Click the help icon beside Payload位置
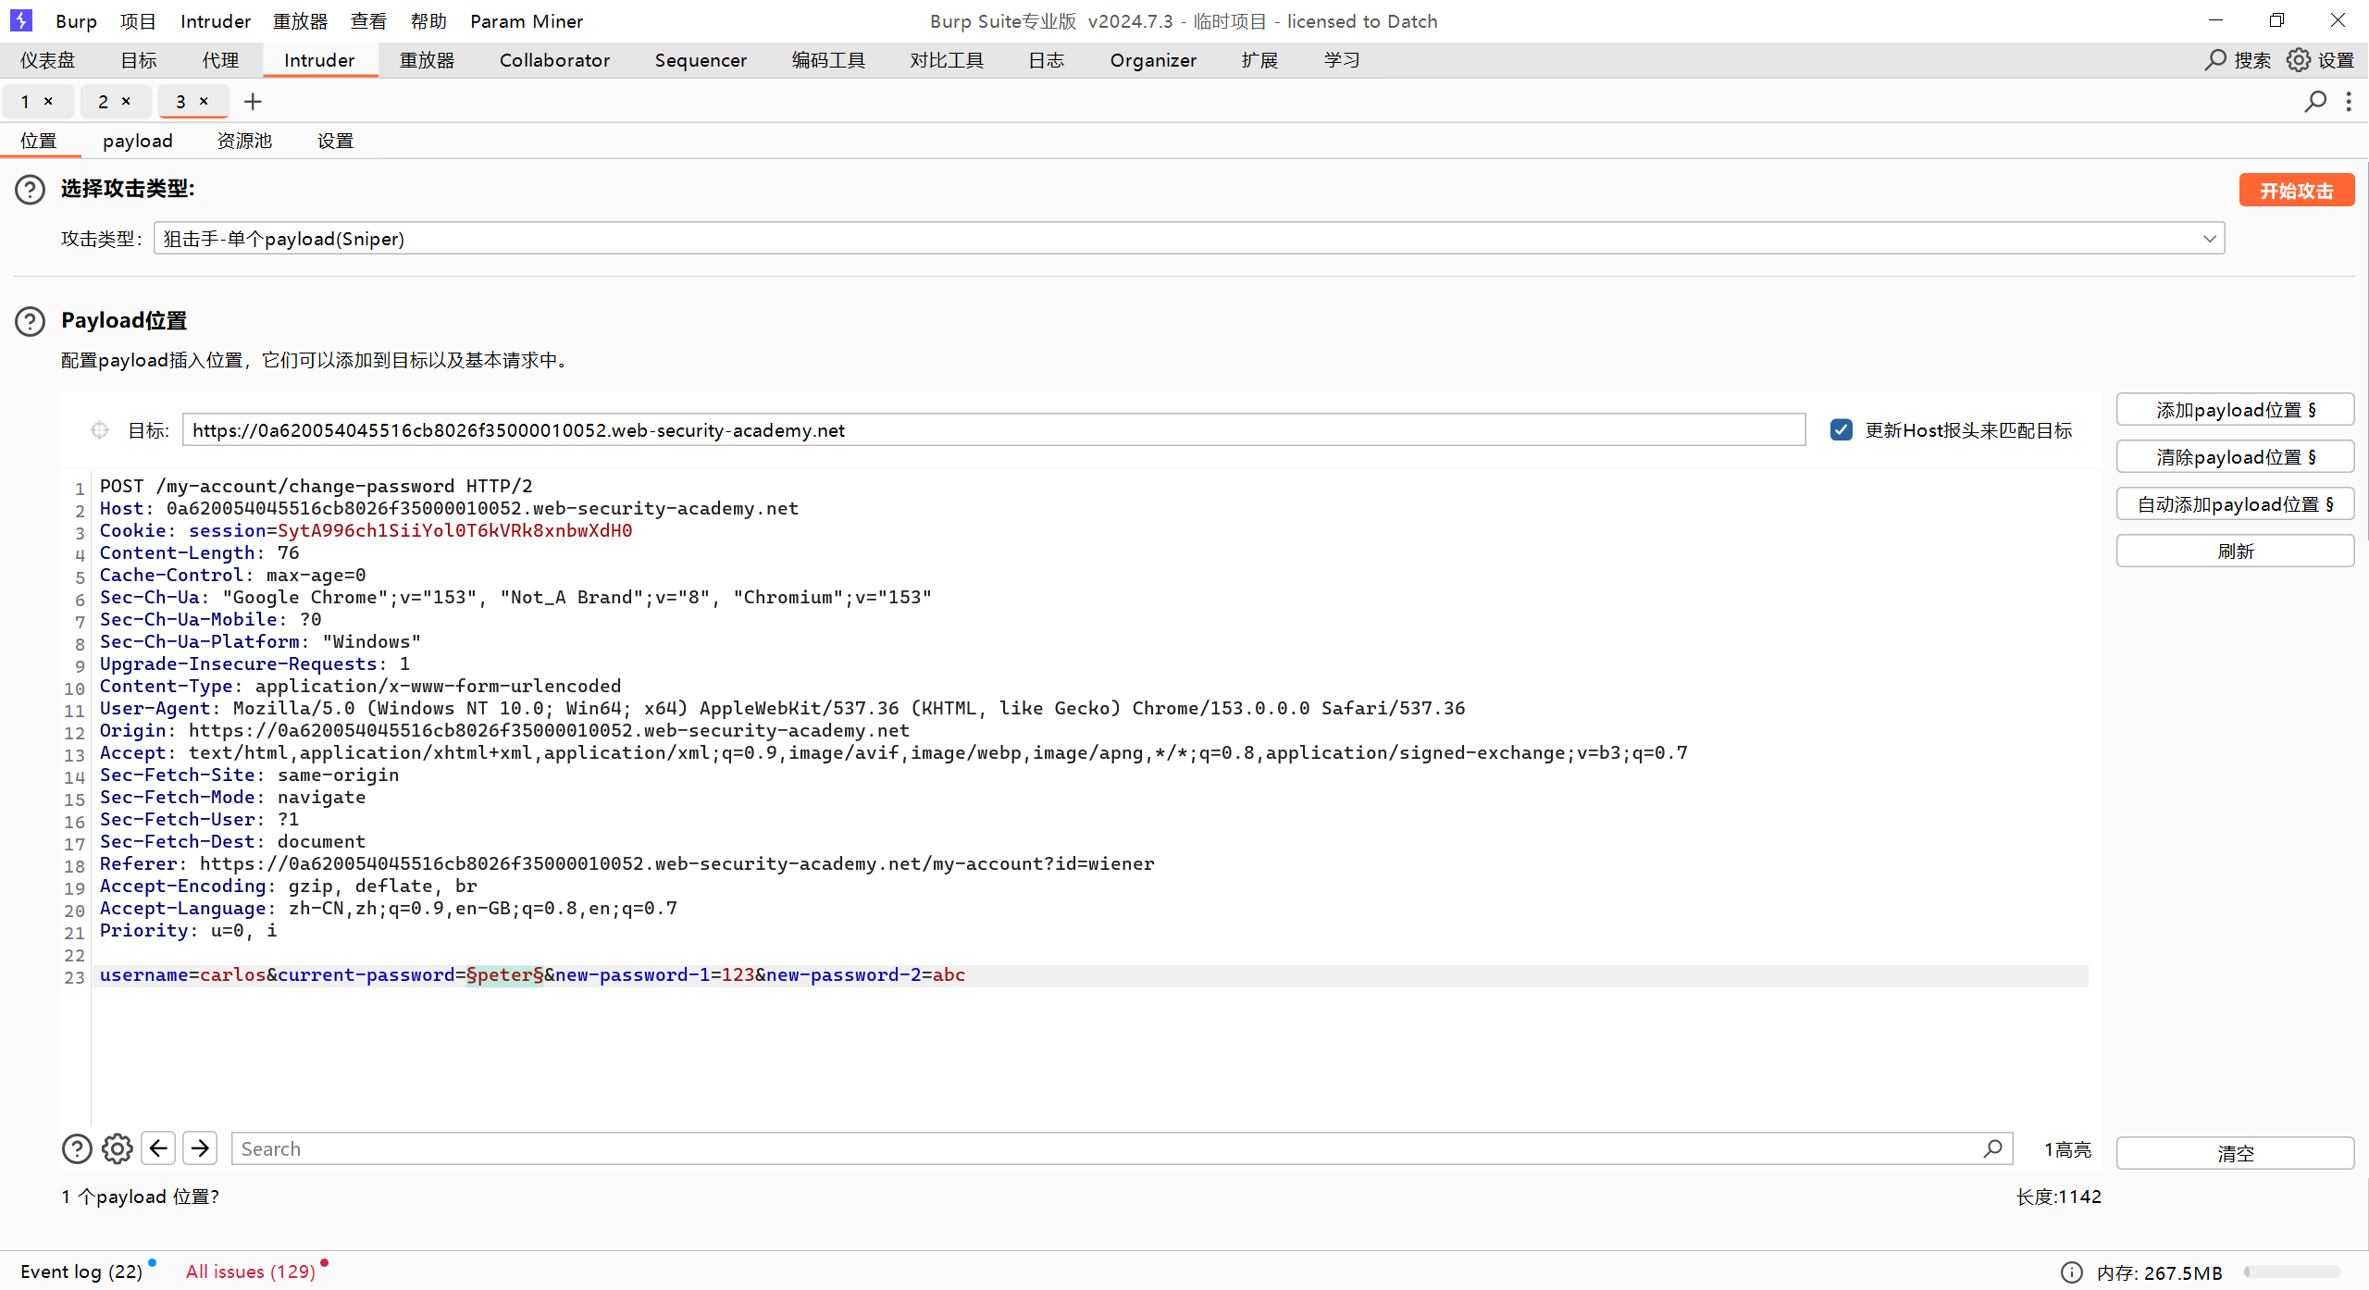The width and height of the screenshot is (2369, 1290). (30, 321)
